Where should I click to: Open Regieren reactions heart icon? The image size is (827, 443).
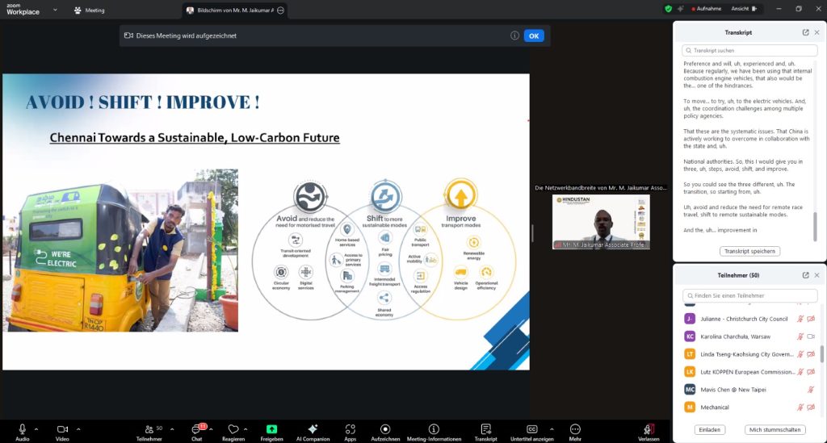(233, 429)
